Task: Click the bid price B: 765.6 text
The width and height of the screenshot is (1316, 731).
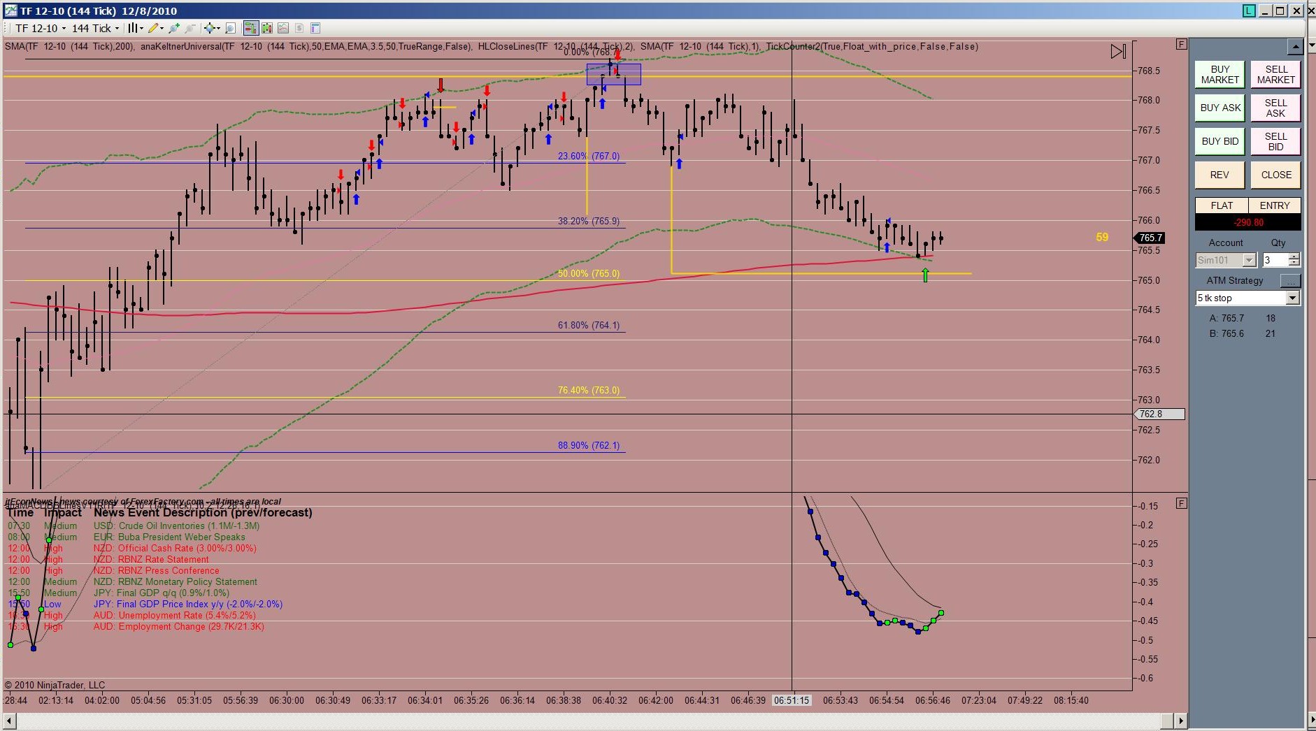Action: click(x=1226, y=333)
